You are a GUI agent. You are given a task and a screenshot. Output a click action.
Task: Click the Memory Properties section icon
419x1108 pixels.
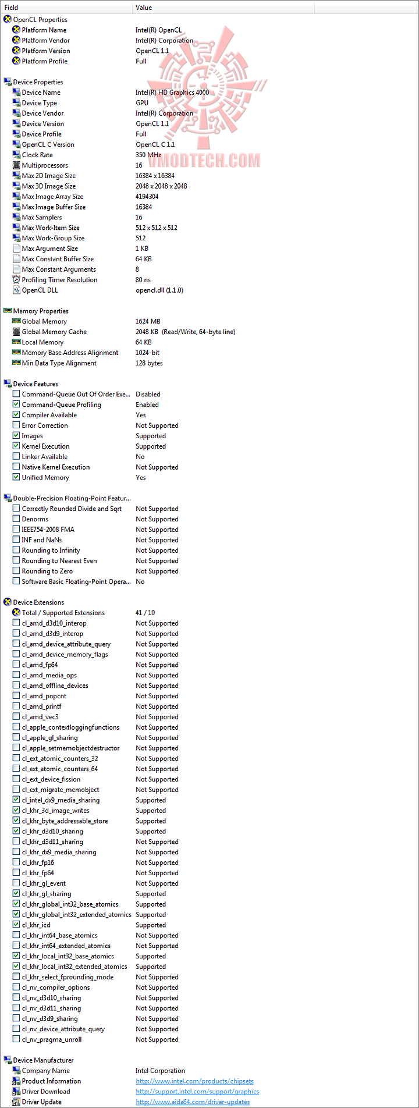point(8,311)
